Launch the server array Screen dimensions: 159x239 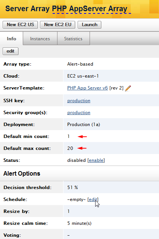pos(90,25)
